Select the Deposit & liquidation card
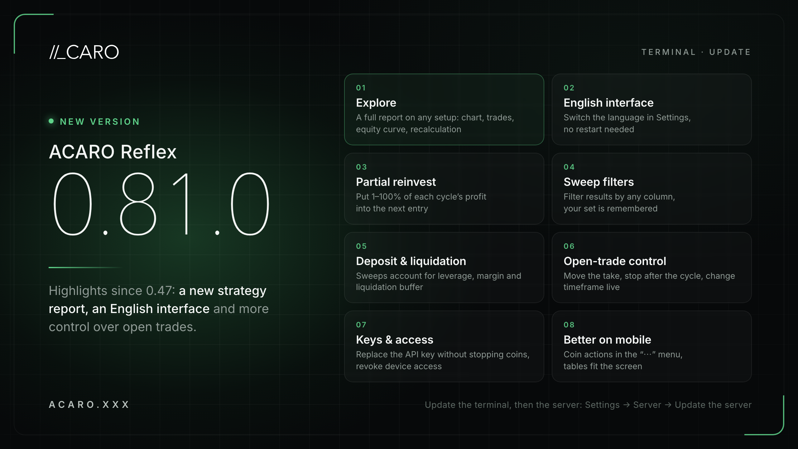The height and width of the screenshot is (449, 798). coord(444,268)
